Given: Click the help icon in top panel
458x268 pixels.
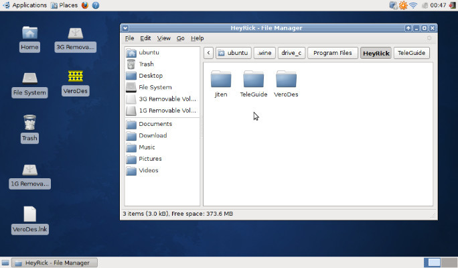Looking at the screenshot, I should [x=96, y=5].
